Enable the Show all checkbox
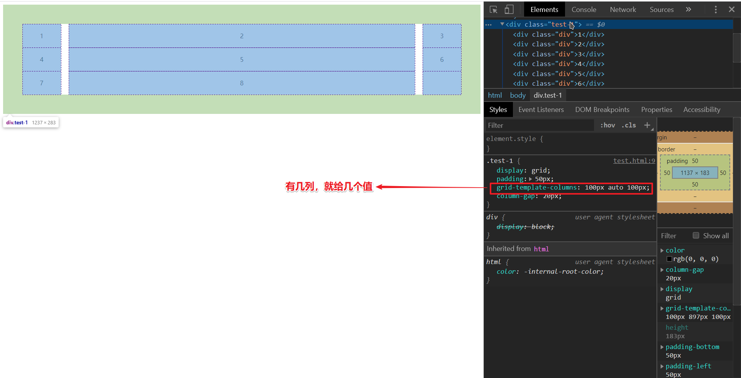The width and height of the screenshot is (741, 378). click(x=696, y=236)
